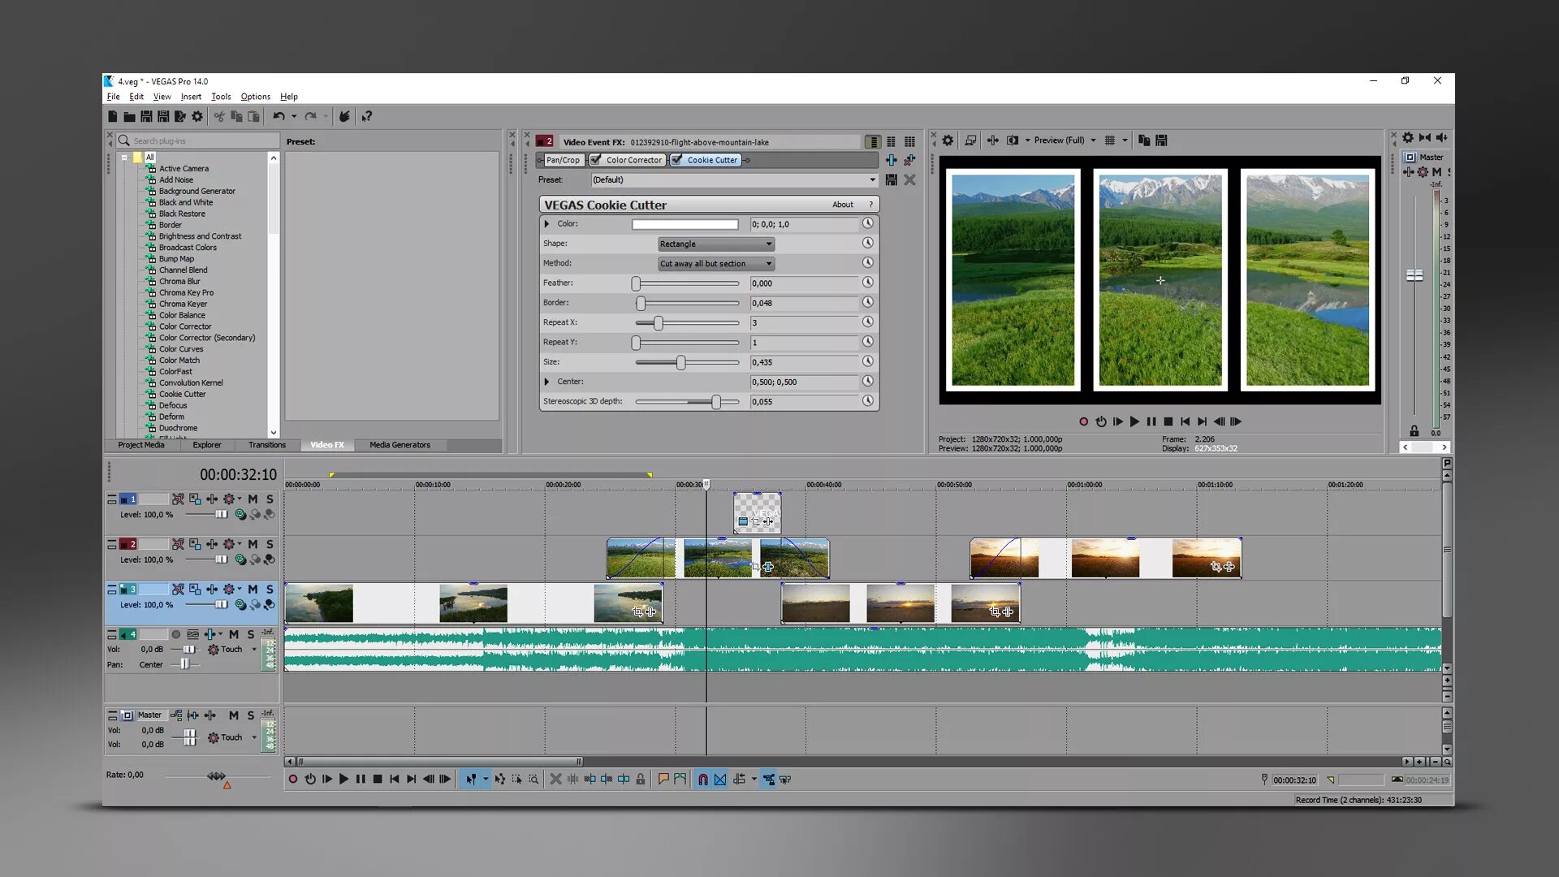Viewport: 1559px width, 877px height.
Task: Click the Video FX panel icon
Action: coord(328,444)
